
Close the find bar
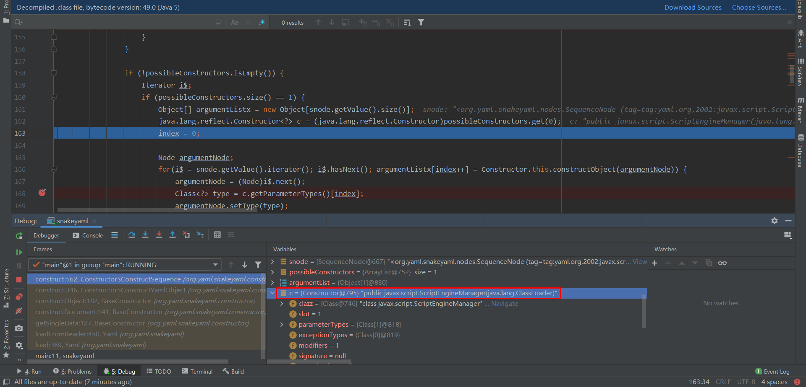[x=790, y=22]
